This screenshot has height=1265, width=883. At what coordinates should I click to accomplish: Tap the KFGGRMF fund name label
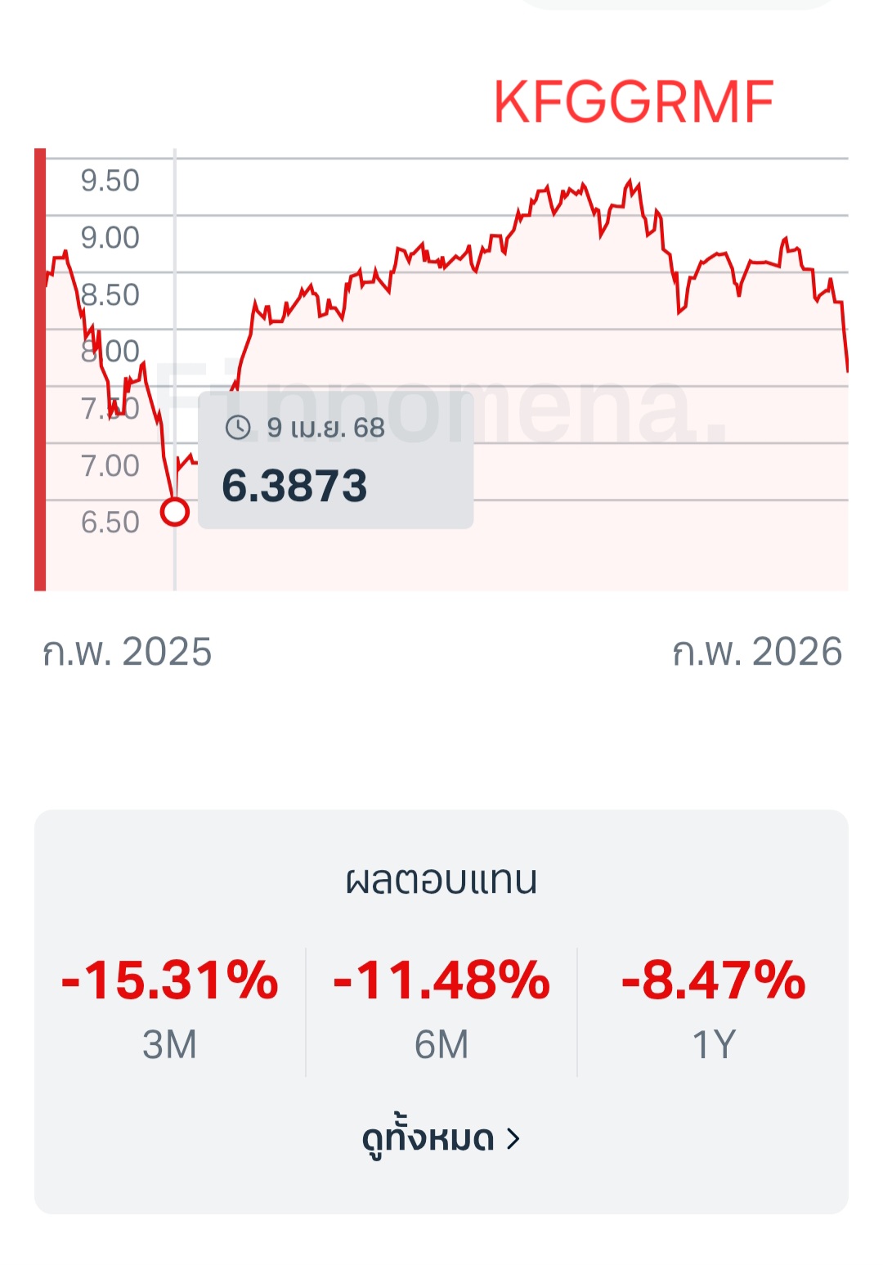coord(634,103)
